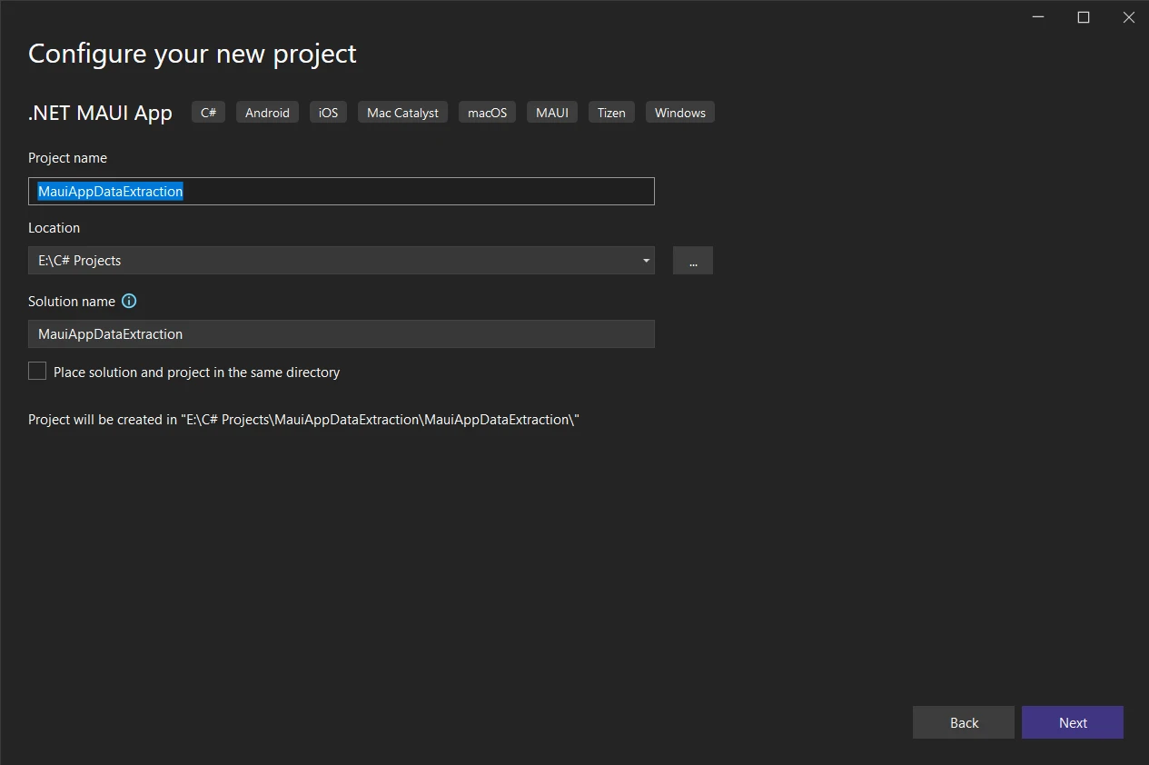This screenshot has width=1149, height=765.
Task: Click the browse location ellipsis button
Action: (693, 261)
